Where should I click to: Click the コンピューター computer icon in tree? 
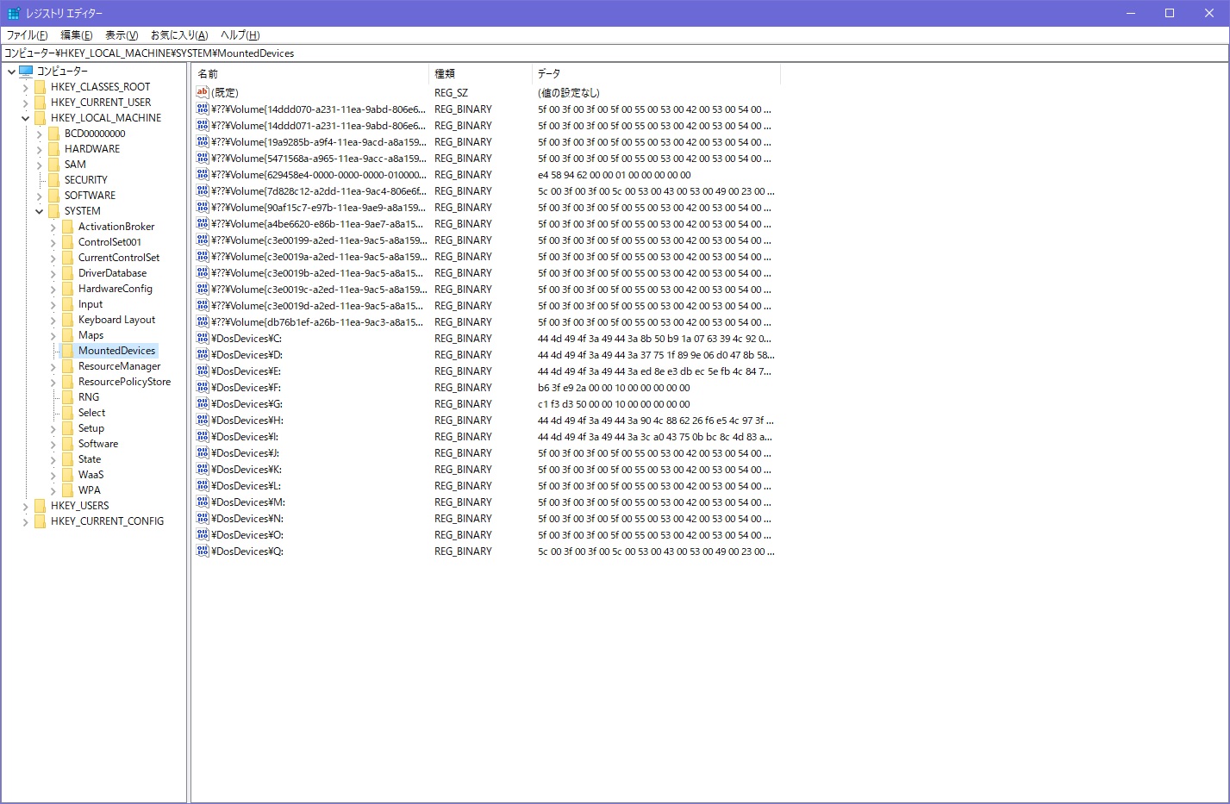[26, 71]
